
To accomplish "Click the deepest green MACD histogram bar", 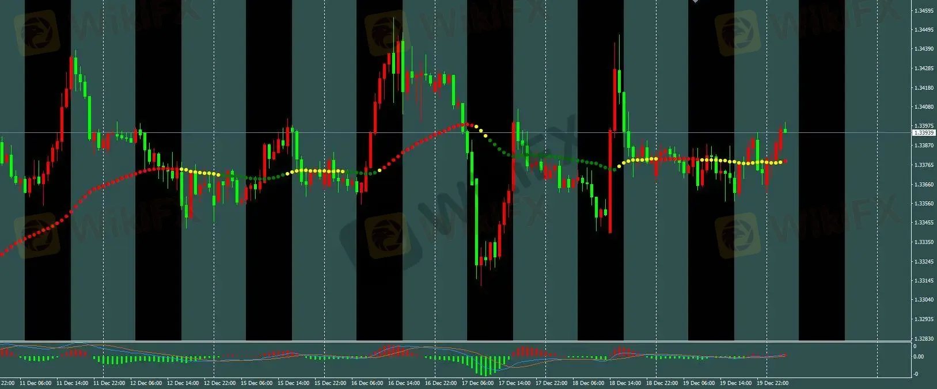I will (x=485, y=365).
